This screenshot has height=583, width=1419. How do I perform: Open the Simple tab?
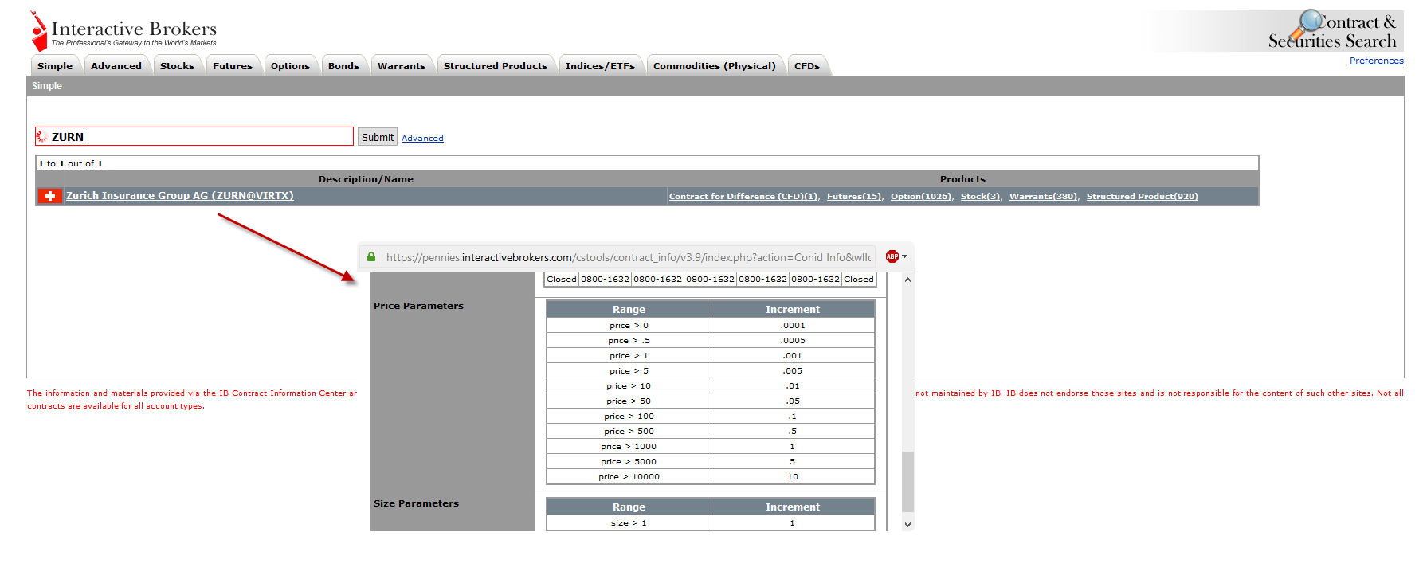(x=55, y=66)
